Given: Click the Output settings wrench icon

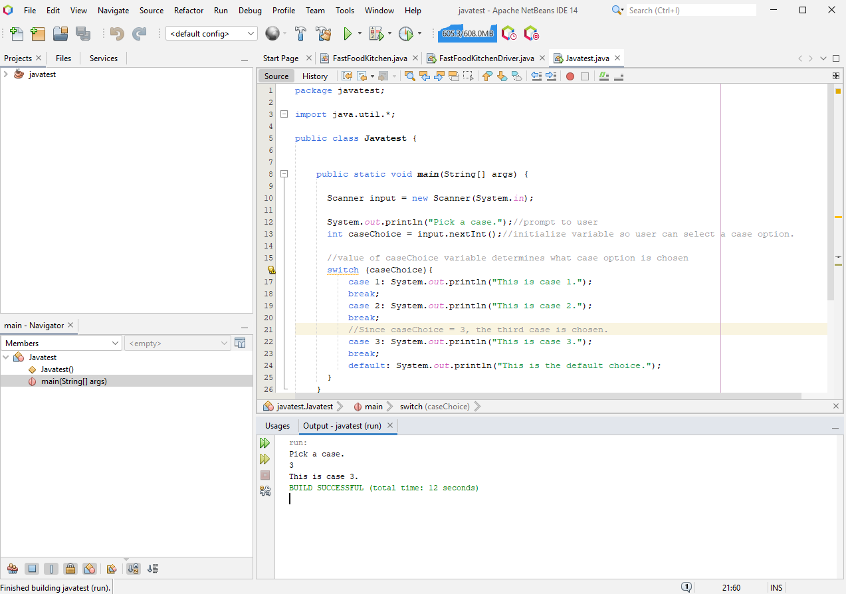Looking at the screenshot, I should click(265, 491).
